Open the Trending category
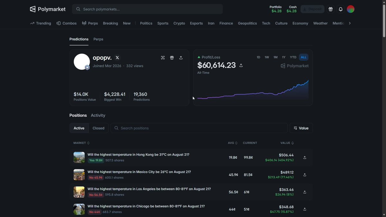386x217 pixels. [41, 23]
